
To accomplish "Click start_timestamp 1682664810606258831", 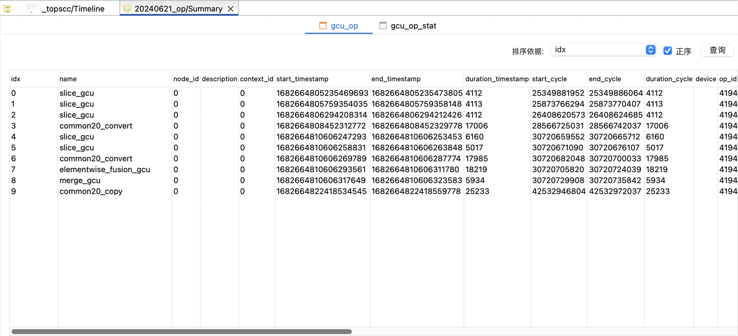I will 321,147.
